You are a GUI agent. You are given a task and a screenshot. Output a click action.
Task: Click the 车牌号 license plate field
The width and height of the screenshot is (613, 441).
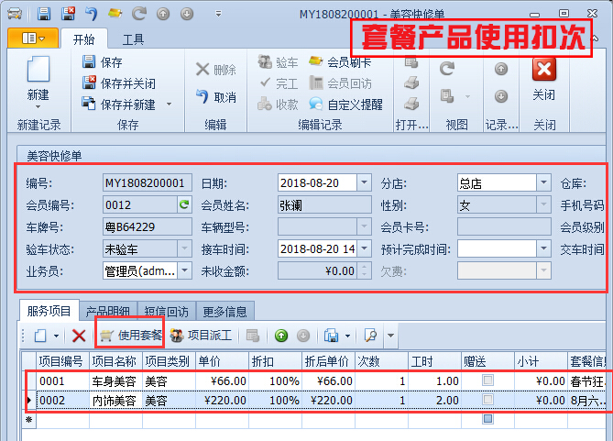click(x=147, y=226)
